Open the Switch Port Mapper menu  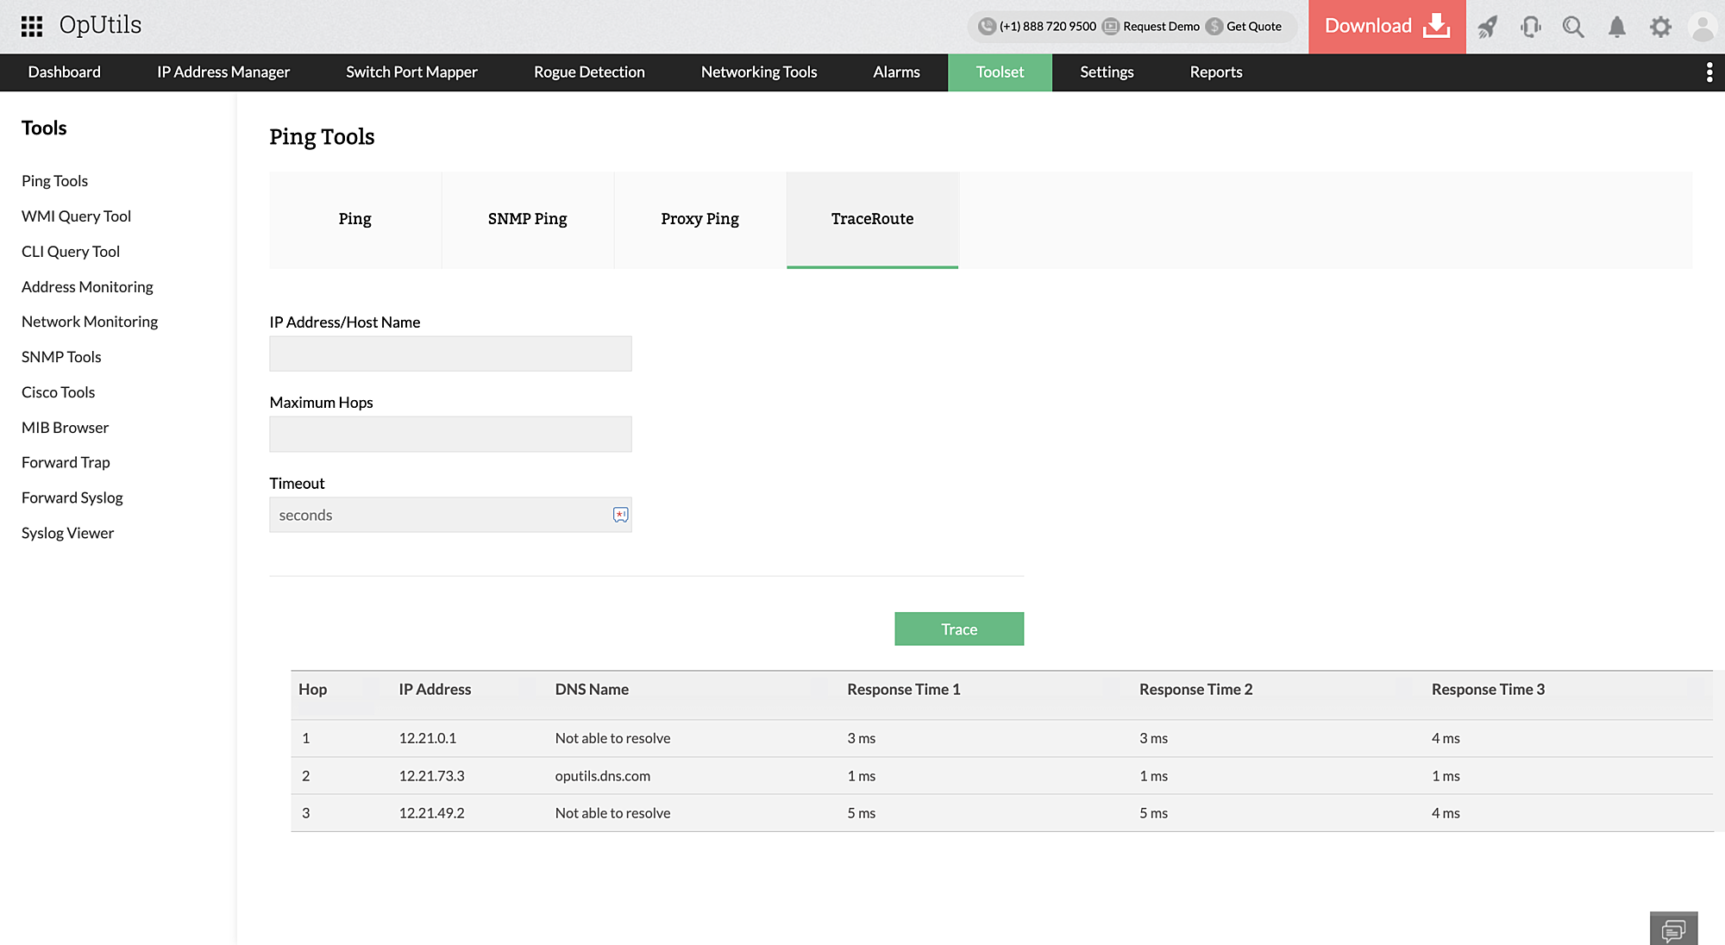(x=411, y=72)
